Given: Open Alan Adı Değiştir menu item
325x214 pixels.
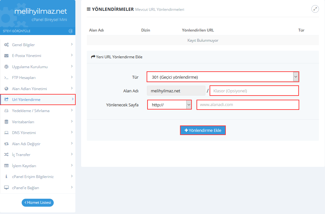Looking at the screenshot, I should (x=26, y=144).
